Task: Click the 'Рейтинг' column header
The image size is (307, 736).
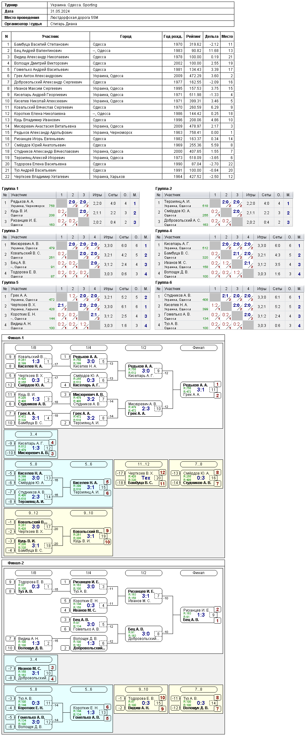Action: pyautogui.click(x=193, y=37)
